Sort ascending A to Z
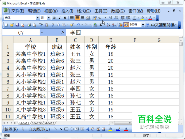 (109, 25)
